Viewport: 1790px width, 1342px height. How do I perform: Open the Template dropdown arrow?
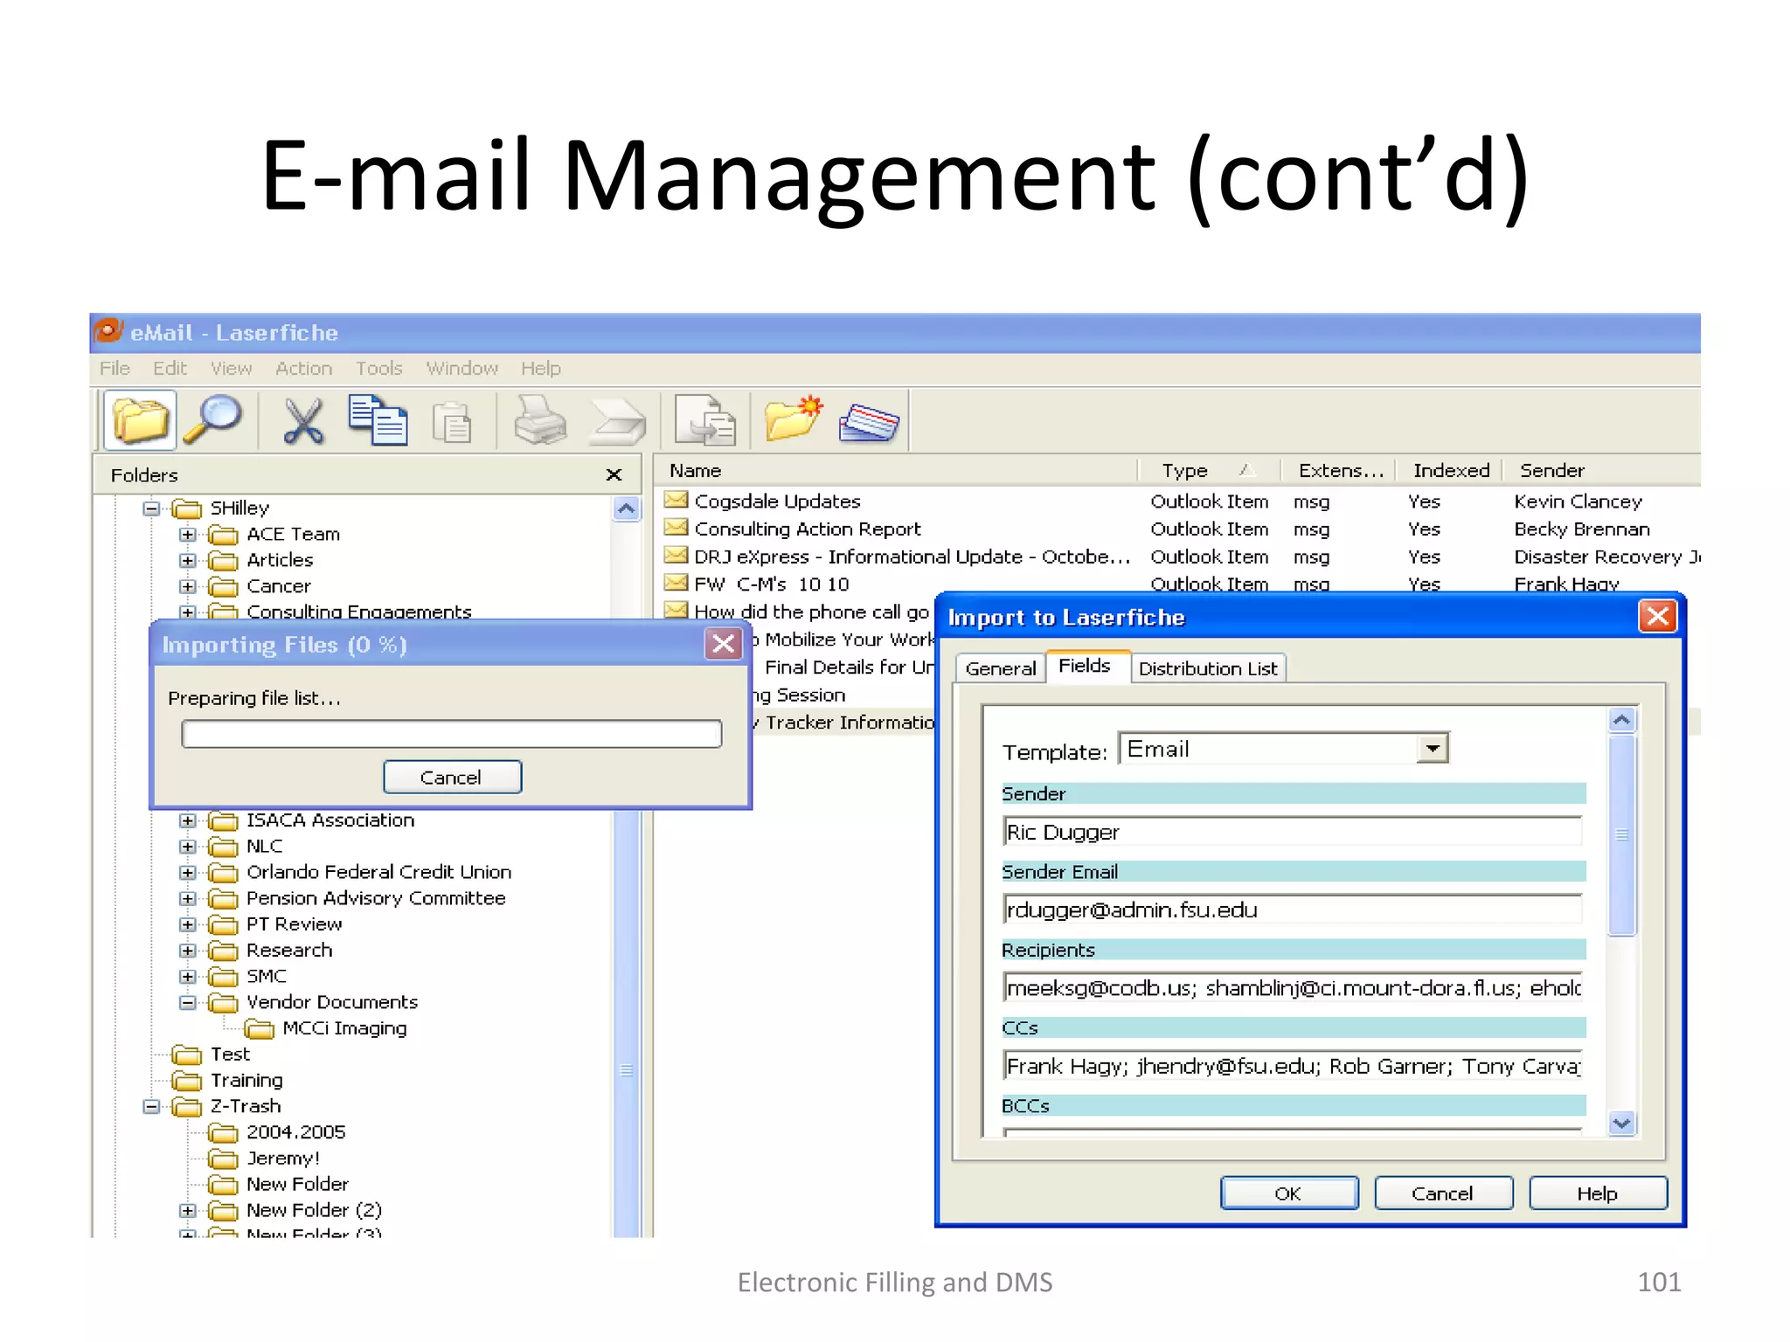1432,749
